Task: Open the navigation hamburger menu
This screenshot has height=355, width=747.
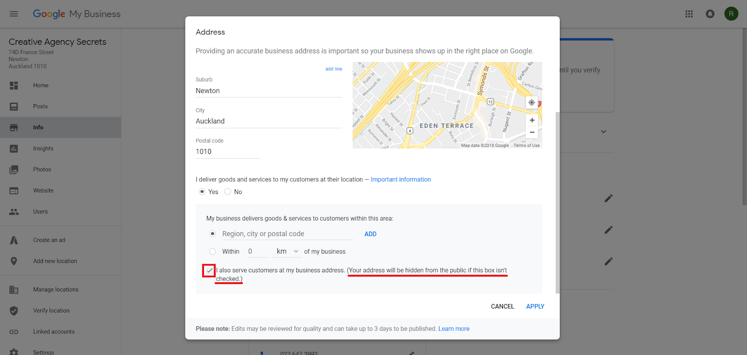Action: coord(14,14)
